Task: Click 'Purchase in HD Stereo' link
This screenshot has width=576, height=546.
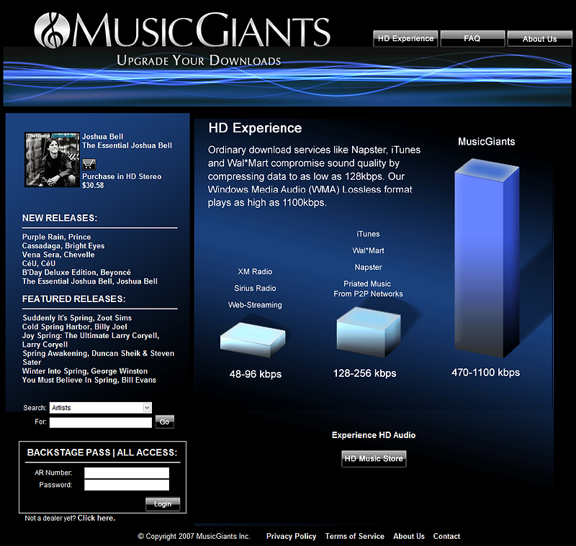Action: point(122,176)
